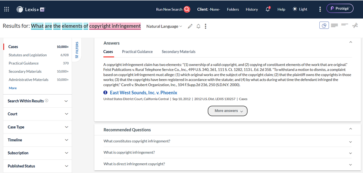This screenshot has height=173, width=363.
Task: Launch the Protégé assistant button
Action: tap(340, 9)
